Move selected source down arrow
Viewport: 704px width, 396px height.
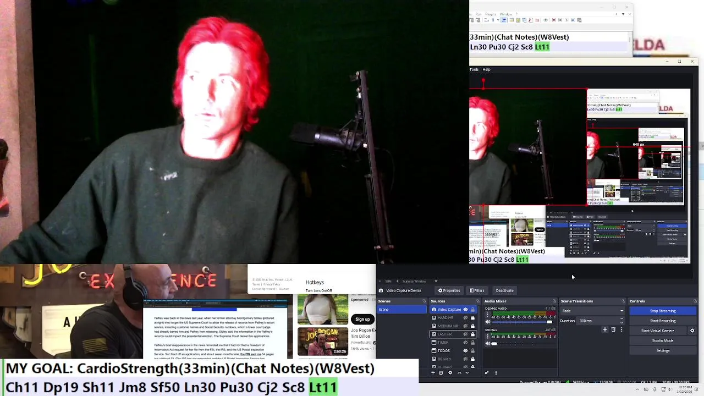click(468, 372)
